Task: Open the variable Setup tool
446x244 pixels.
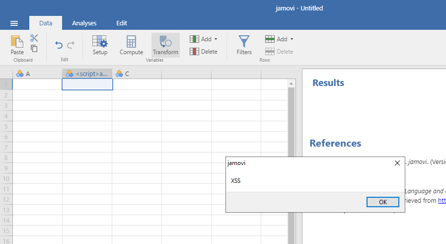Action: [100, 45]
